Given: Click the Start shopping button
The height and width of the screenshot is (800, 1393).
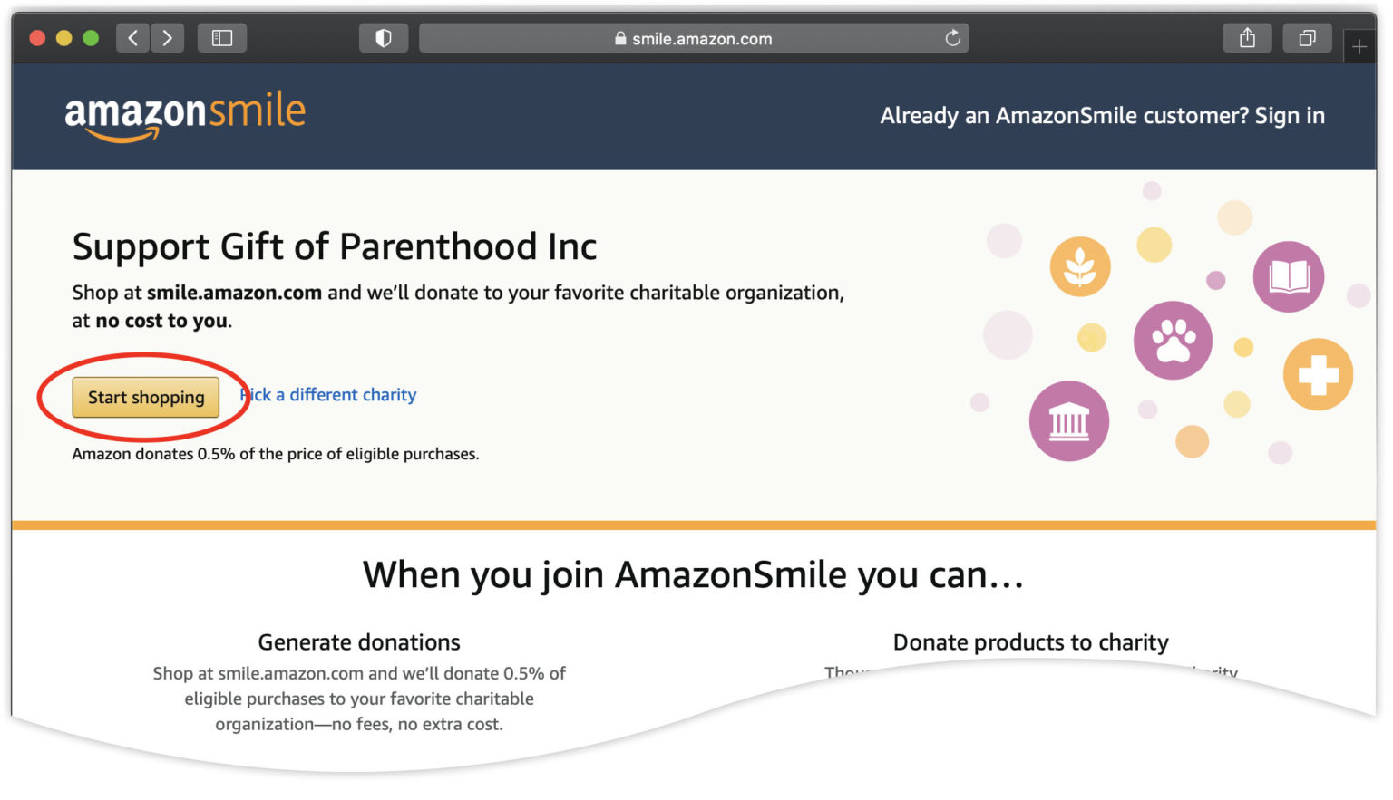Looking at the screenshot, I should pyautogui.click(x=145, y=397).
